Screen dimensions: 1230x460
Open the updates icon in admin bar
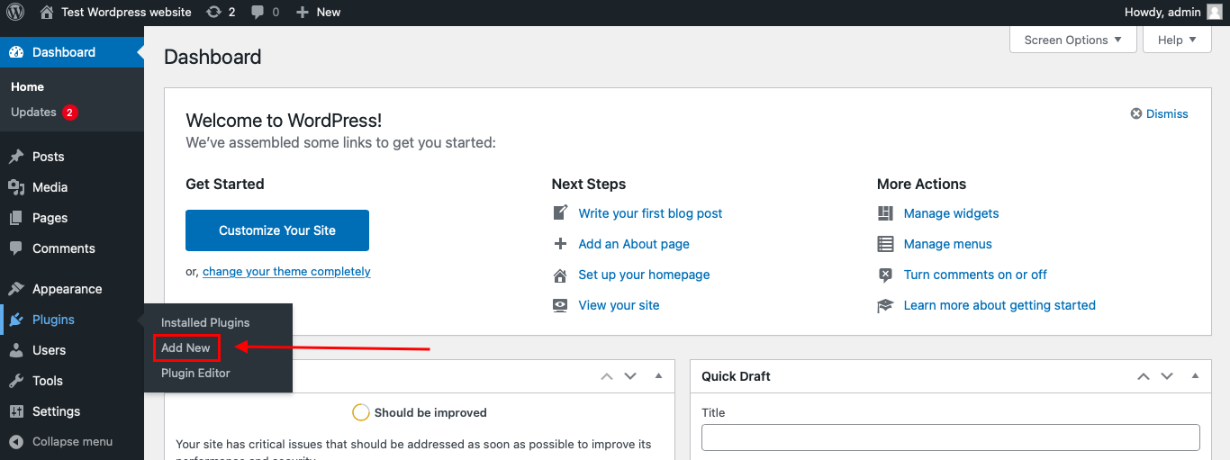(213, 13)
